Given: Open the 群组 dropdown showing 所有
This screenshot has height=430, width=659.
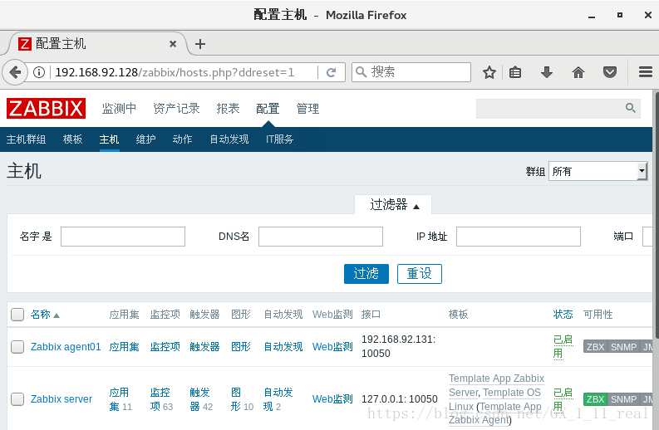Looking at the screenshot, I should point(598,171).
